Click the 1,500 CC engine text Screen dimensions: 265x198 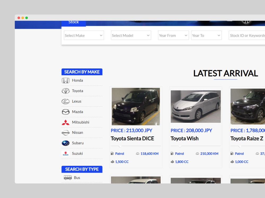122,162
